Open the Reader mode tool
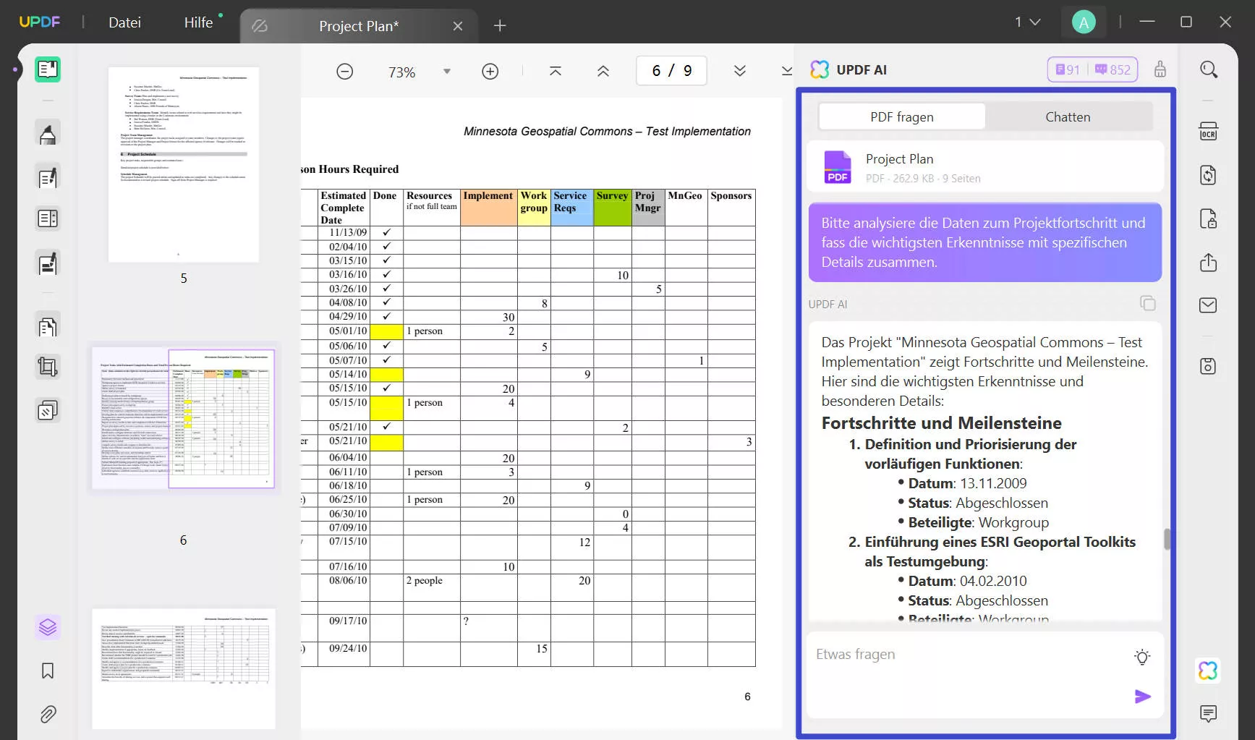This screenshot has height=740, width=1255. click(x=48, y=69)
